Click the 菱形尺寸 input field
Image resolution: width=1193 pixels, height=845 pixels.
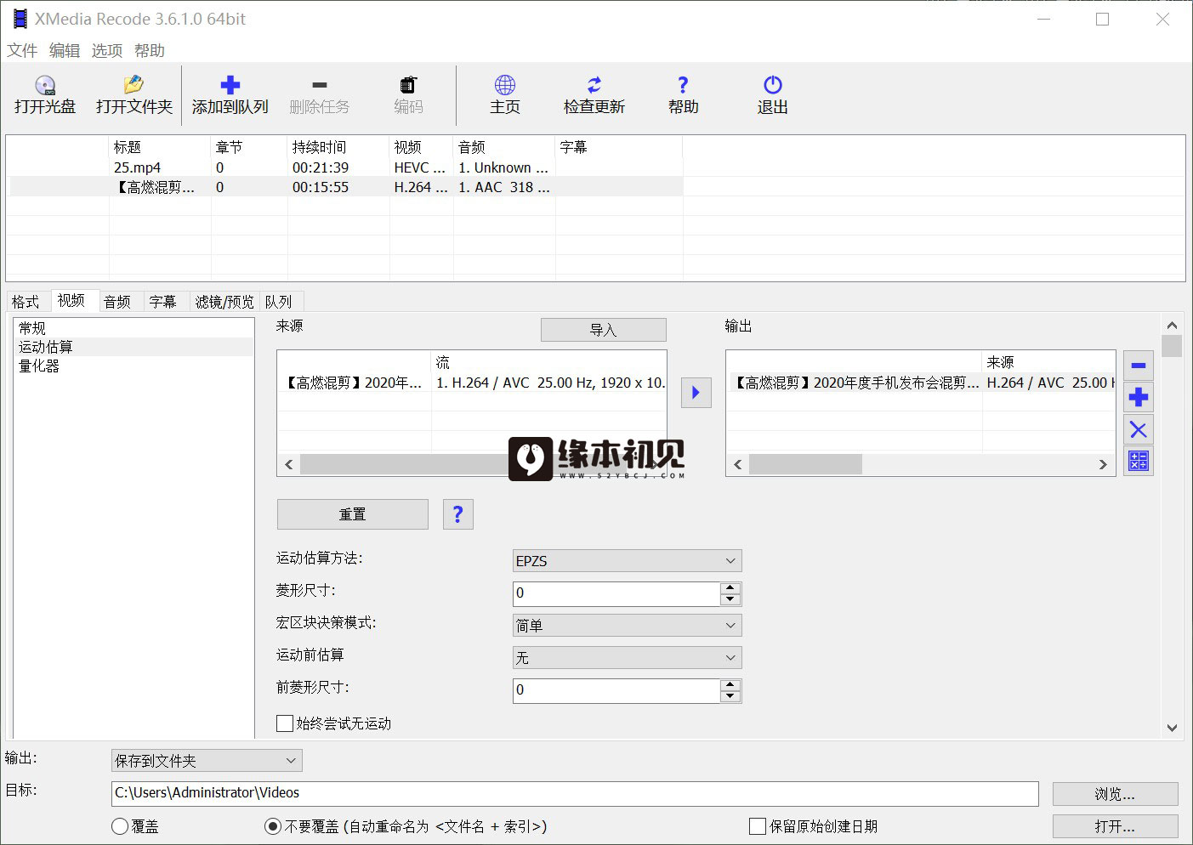(616, 593)
